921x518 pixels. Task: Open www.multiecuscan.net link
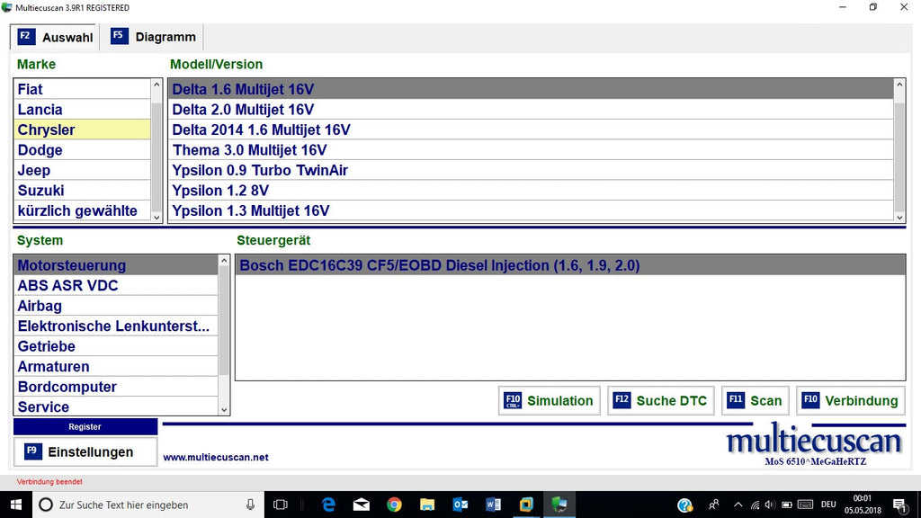(x=216, y=457)
